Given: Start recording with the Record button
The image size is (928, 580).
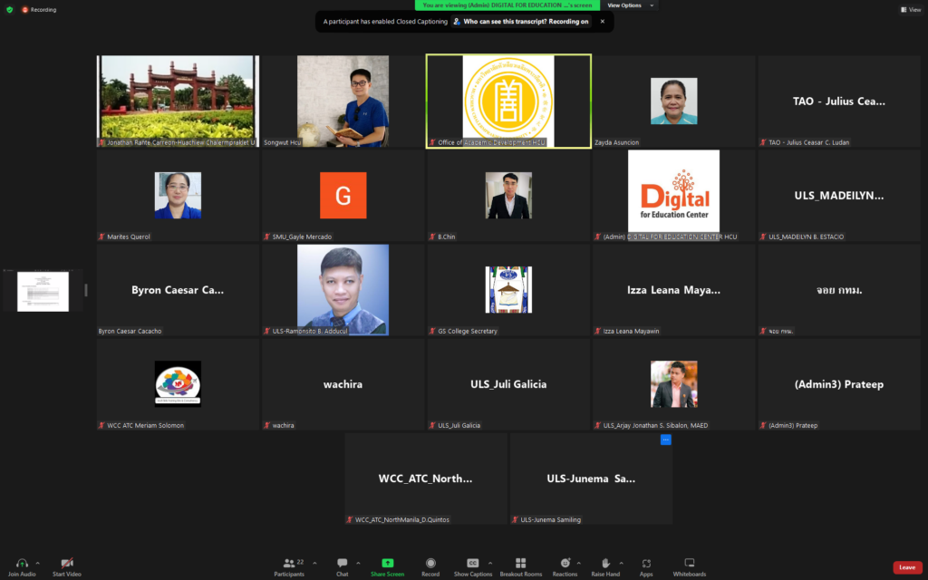Looking at the screenshot, I should click(x=430, y=563).
